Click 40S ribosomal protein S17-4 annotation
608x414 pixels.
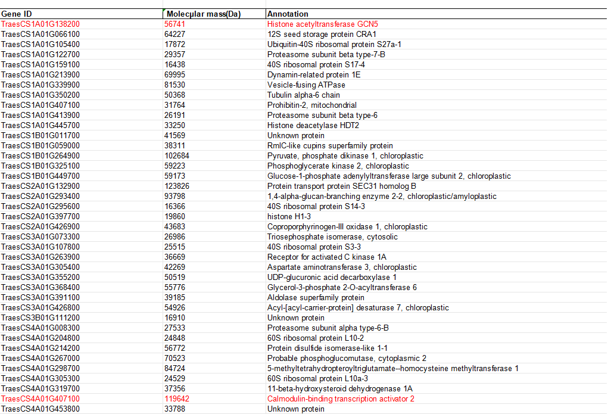click(x=316, y=64)
